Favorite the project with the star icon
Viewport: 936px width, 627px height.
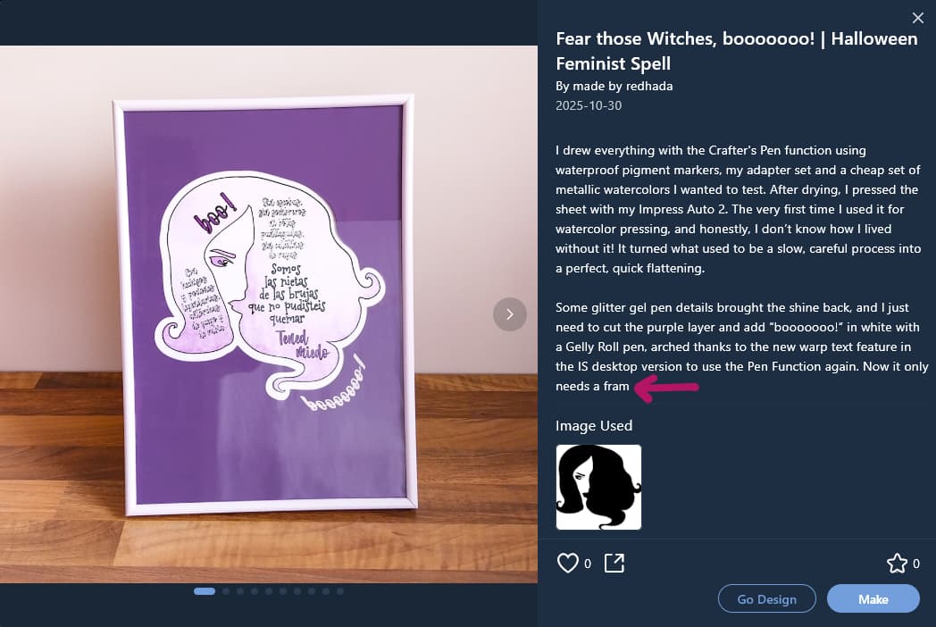coord(897,563)
